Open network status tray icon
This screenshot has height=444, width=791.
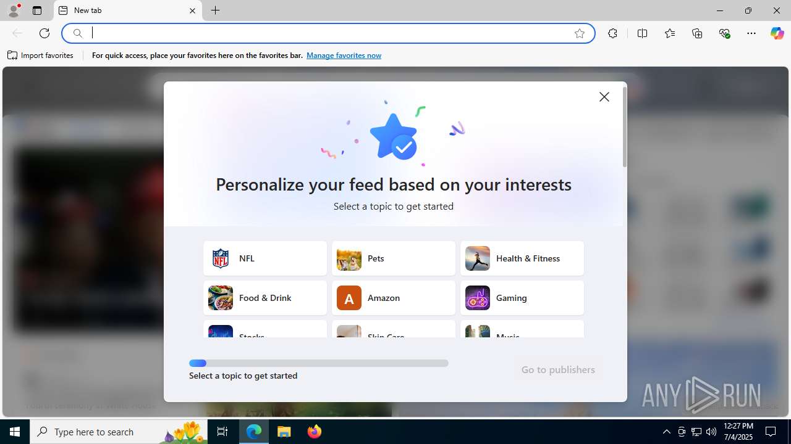click(696, 432)
